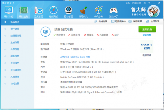The width and height of the screenshot is (164, 110).
Task: Click 蓝牙 status indicator
Action: coord(115,35)
